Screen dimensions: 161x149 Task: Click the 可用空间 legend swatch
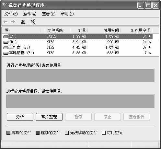(103, 133)
